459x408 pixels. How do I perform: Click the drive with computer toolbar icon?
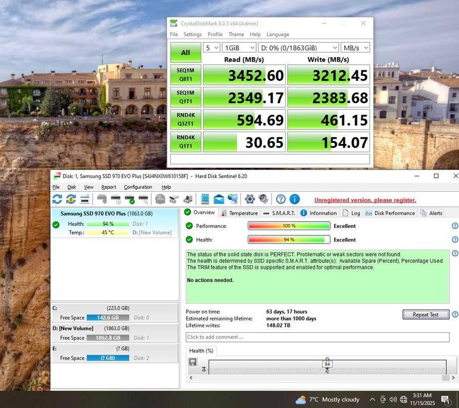pyautogui.click(x=188, y=199)
